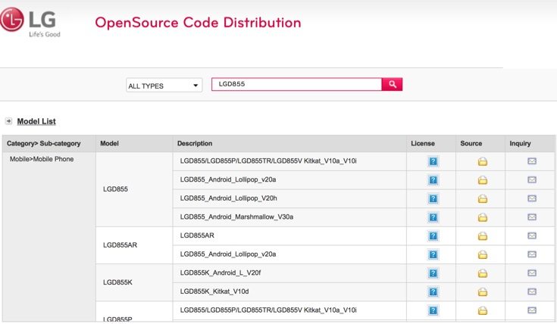Click the arrow icon beside Model List

[x=8, y=121]
